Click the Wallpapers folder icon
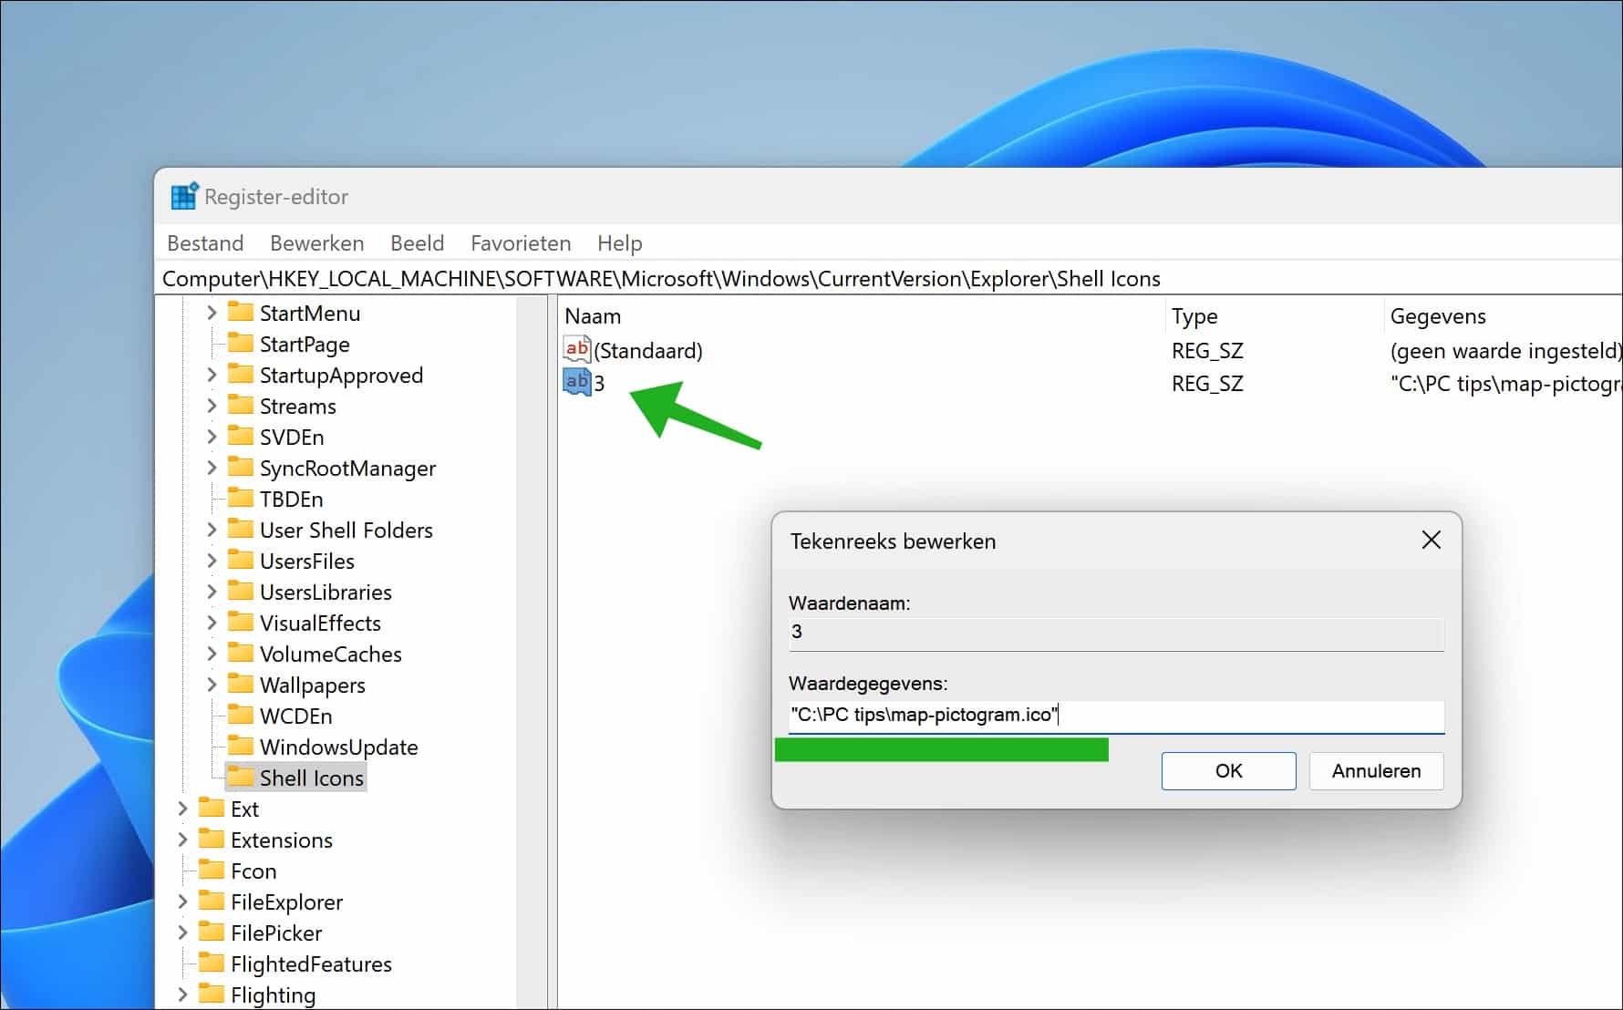This screenshot has width=1623, height=1010. [x=241, y=684]
